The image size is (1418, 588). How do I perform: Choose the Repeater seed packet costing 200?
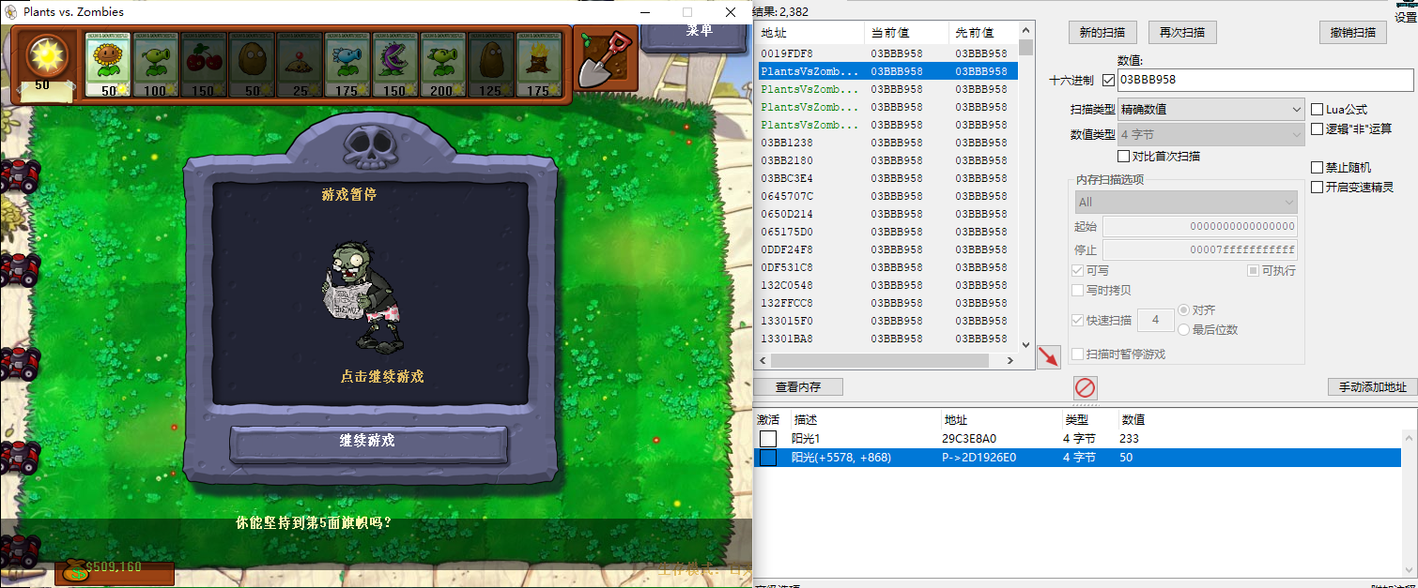(x=443, y=65)
